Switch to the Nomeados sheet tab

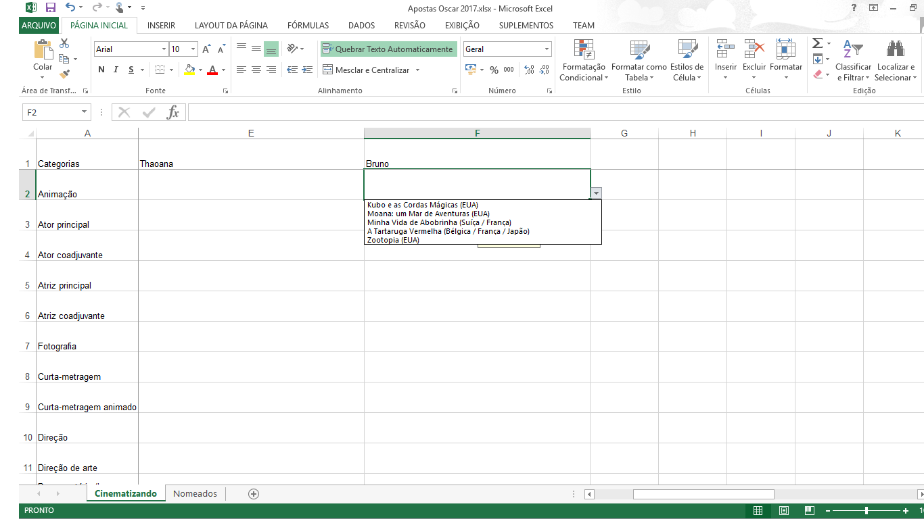(x=195, y=494)
